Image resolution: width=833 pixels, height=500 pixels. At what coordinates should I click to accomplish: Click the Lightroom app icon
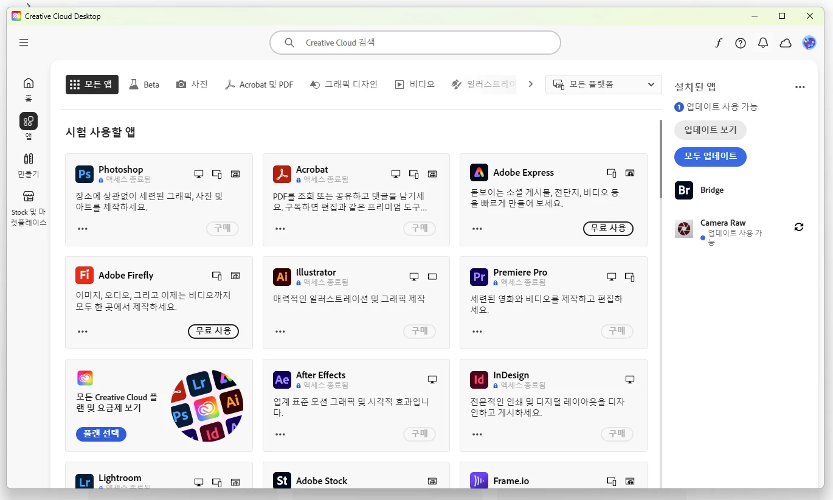click(85, 481)
